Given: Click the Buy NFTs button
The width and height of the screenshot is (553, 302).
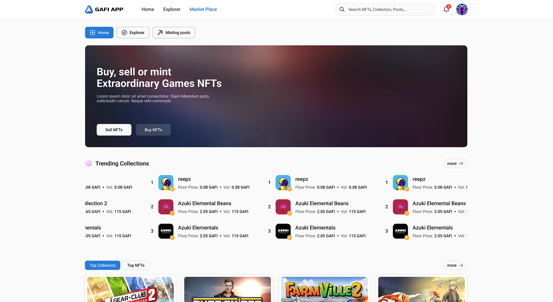Looking at the screenshot, I should tap(153, 130).
